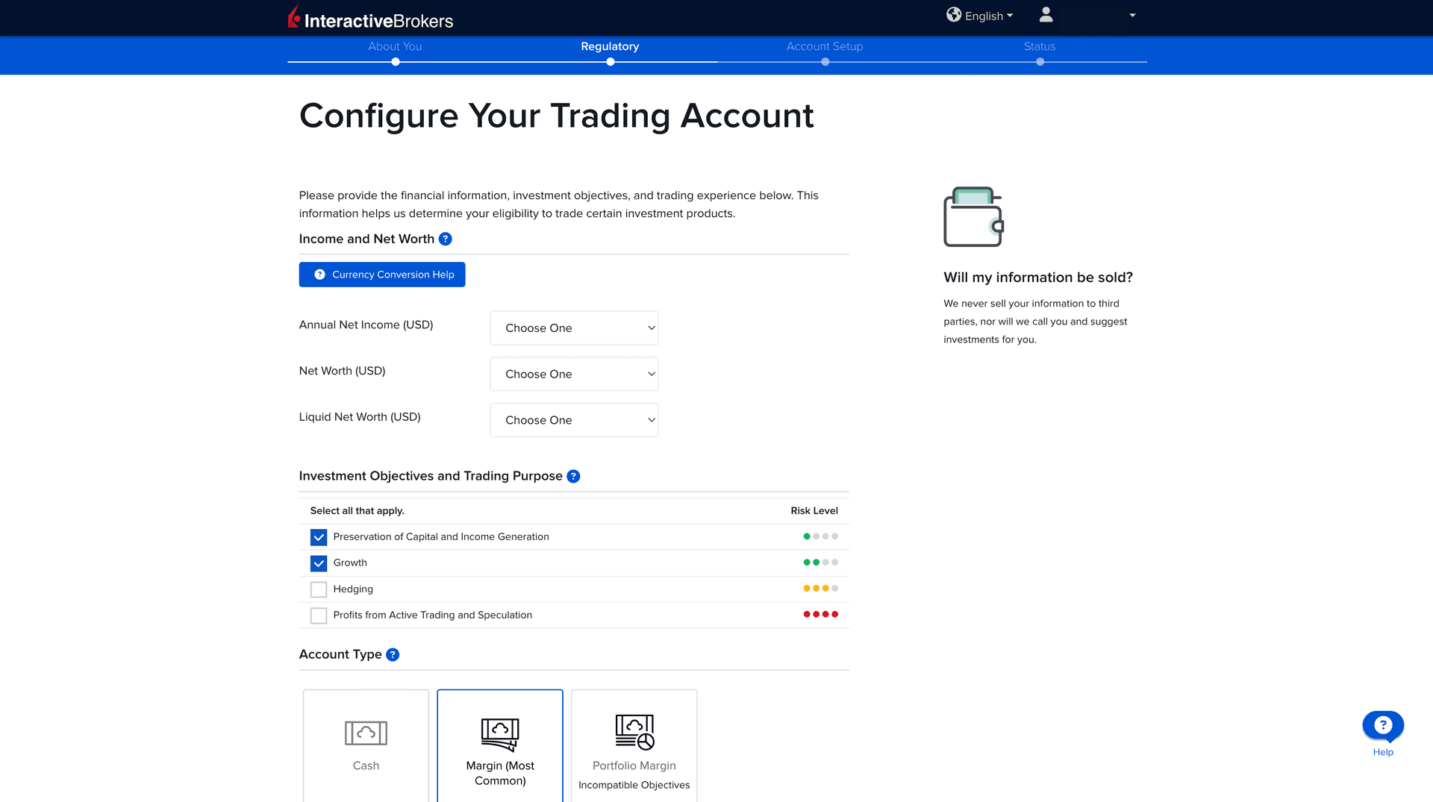
Task: Click the Margin account icon
Action: [x=500, y=734]
